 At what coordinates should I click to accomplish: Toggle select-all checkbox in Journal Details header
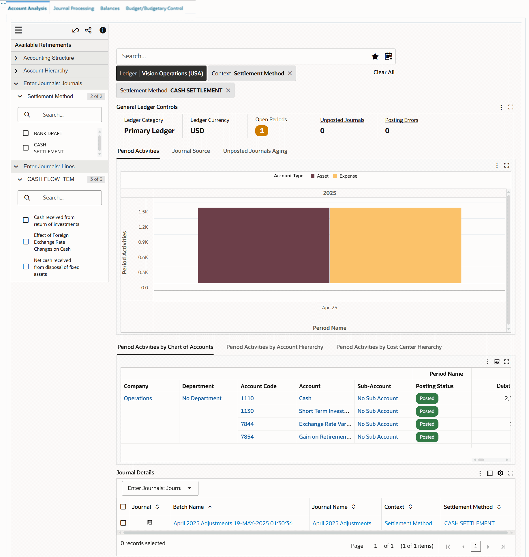(123, 507)
